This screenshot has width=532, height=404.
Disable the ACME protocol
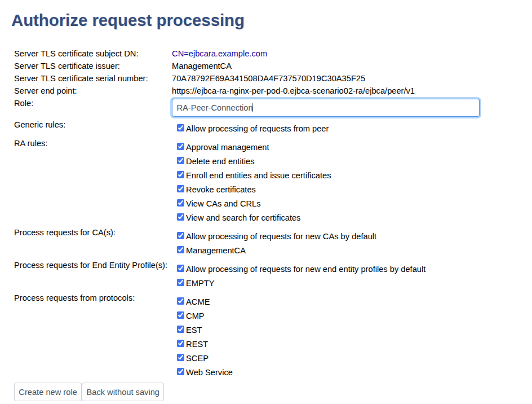point(180,301)
